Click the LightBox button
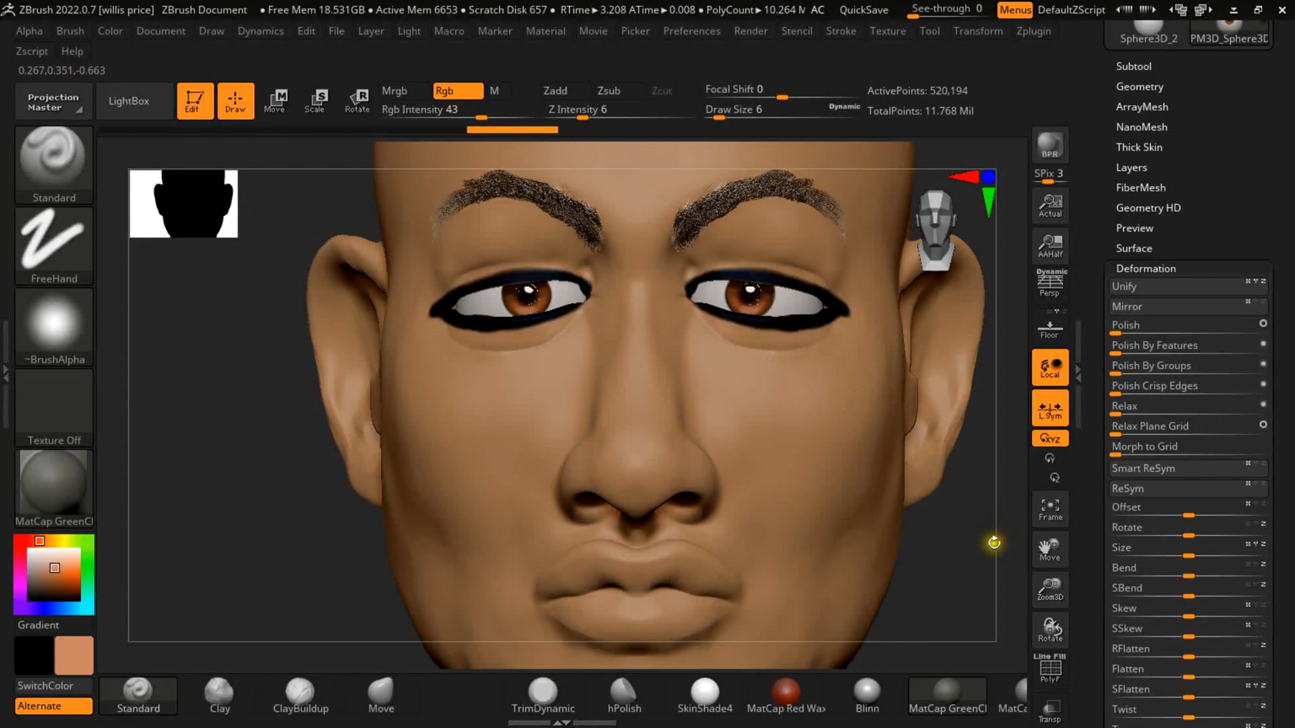This screenshot has height=728, width=1295. 129,101
